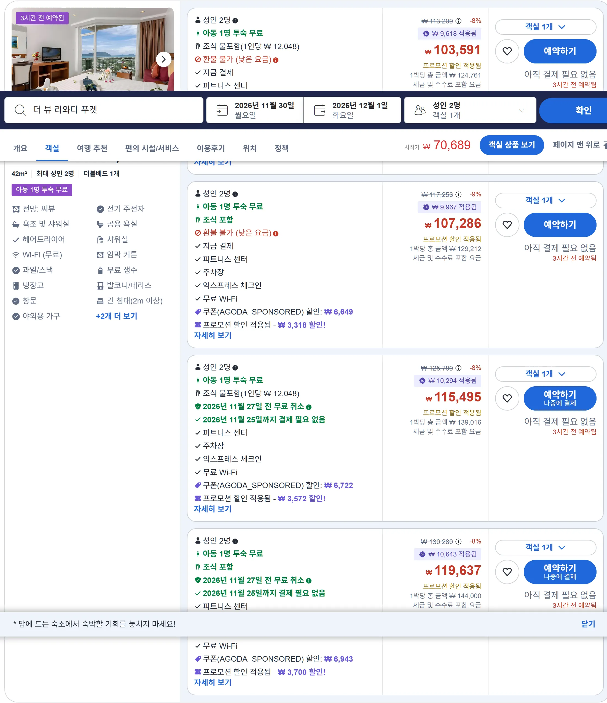Click info icon beside crossed-out ₩125,789 price
Screen dimensions: 607x703
[458, 368]
